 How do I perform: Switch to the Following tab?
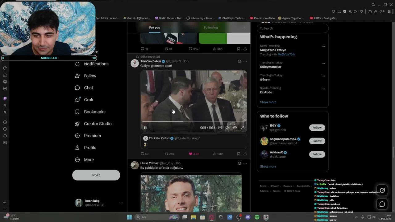click(x=211, y=27)
